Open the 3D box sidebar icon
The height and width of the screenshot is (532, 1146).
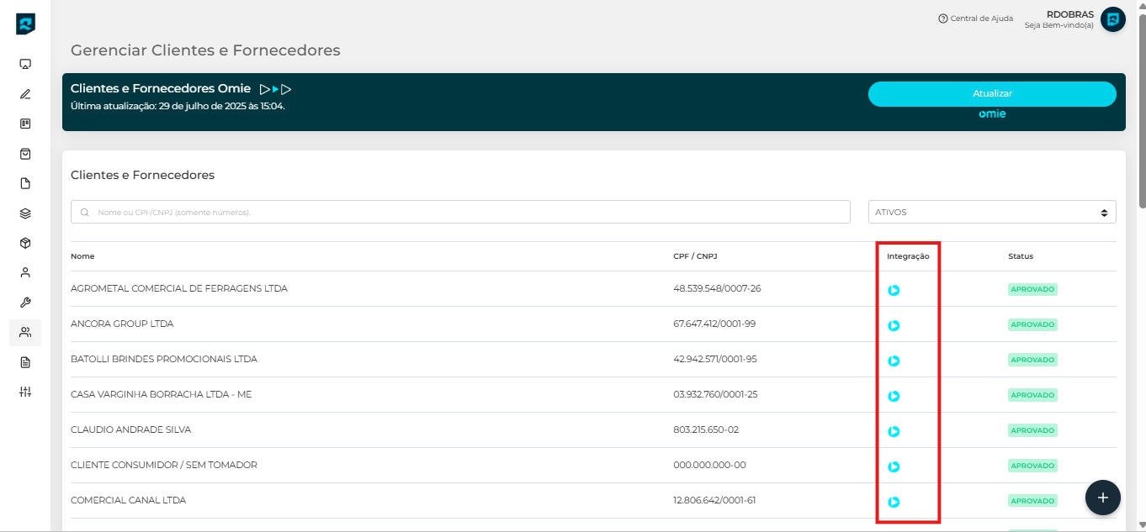(x=25, y=243)
